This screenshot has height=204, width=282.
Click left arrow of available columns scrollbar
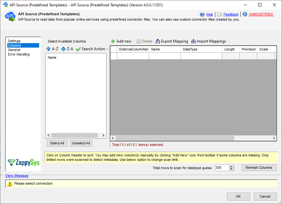point(48,135)
